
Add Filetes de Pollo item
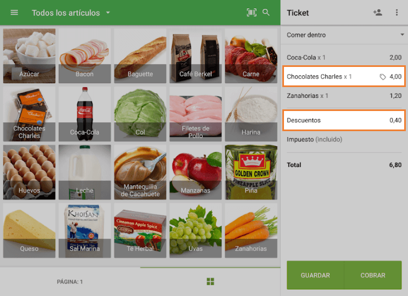pos(195,114)
